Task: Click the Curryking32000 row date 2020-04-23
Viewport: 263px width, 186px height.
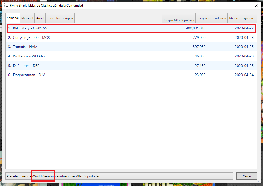Action: pos(244,38)
